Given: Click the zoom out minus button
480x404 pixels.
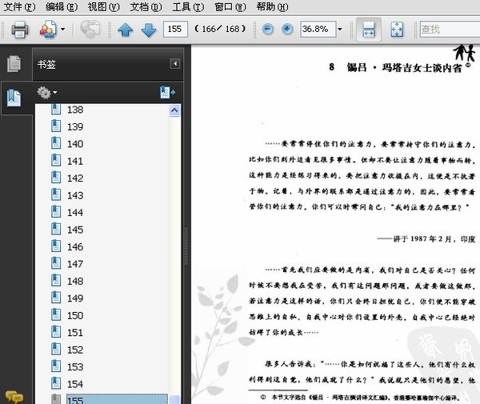Looking at the screenshot, I should pos(268,30).
